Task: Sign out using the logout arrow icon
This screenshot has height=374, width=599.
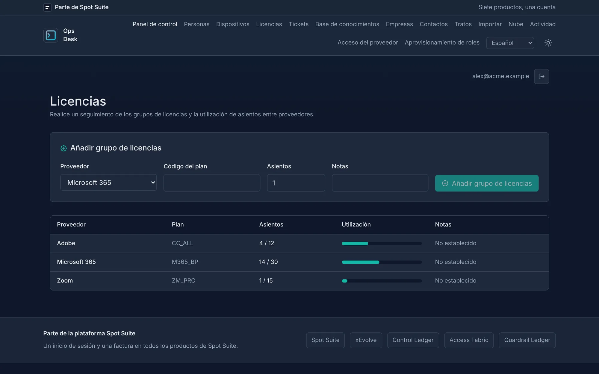Action: pos(541,76)
